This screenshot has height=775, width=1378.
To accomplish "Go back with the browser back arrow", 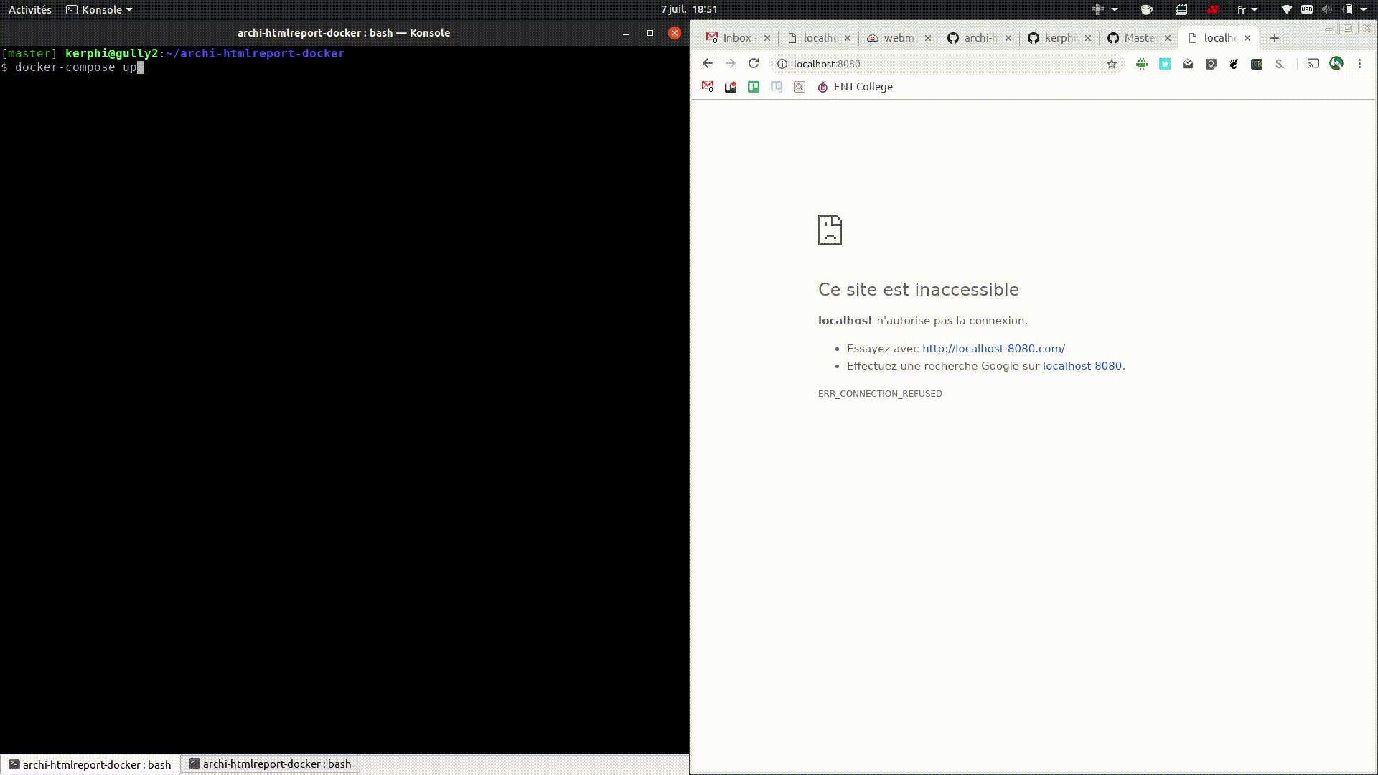I will click(x=708, y=64).
